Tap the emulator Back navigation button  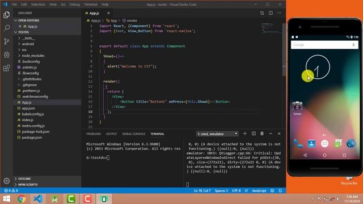305,155
